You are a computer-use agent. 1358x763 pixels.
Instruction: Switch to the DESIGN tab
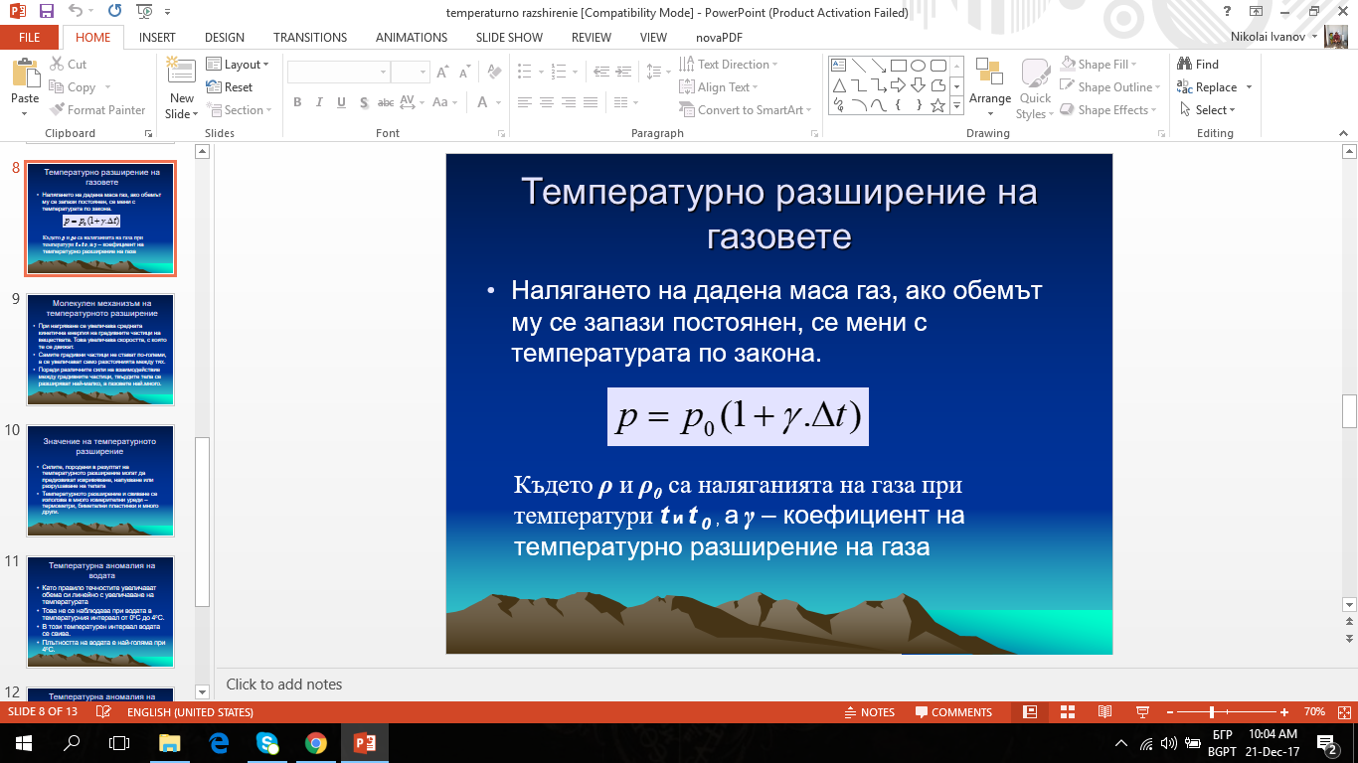pyautogui.click(x=225, y=38)
